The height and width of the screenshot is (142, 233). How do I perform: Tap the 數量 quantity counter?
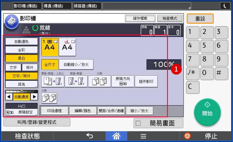(x=161, y=30)
